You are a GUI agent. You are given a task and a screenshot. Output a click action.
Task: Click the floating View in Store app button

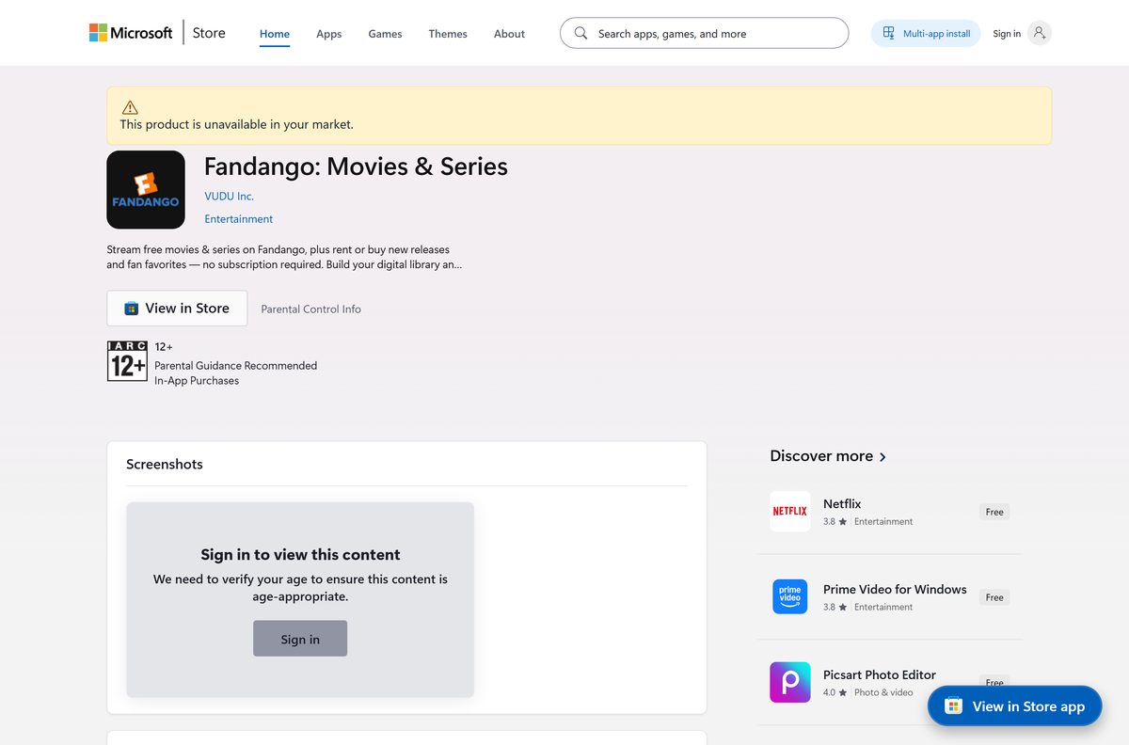[1014, 706]
